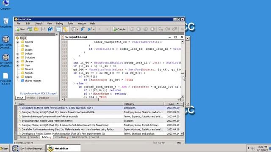Click the debug play icon

coord(138,29)
